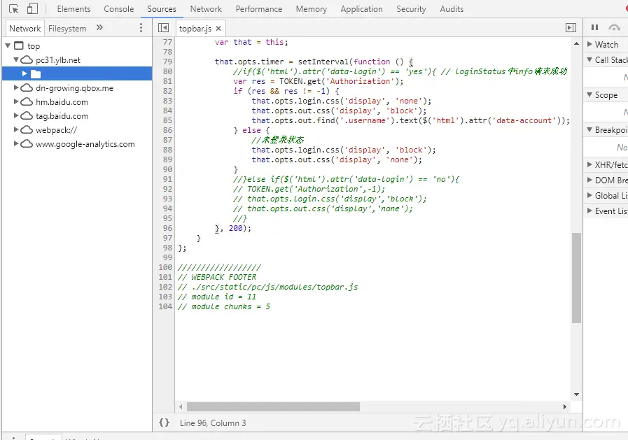Pretty print the source with braces icon
The image size is (628, 440).
click(x=165, y=423)
